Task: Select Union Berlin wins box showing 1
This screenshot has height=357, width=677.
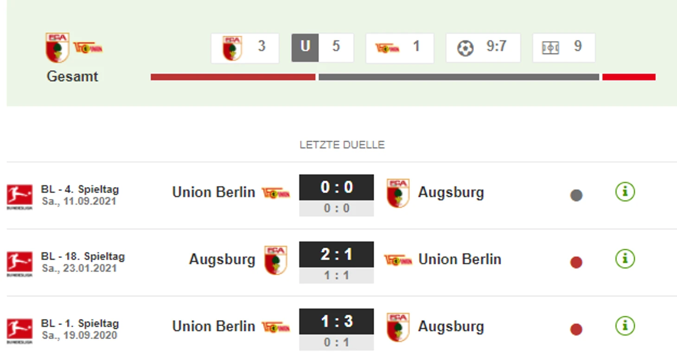Action: 400,48
